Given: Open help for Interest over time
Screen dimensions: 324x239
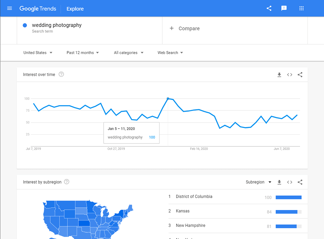Looking at the screenshot, I should coord(61,75).
